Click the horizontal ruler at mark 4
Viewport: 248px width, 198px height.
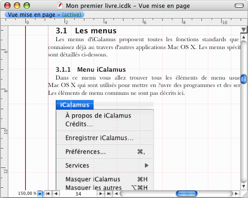click(x=105, y=22)
